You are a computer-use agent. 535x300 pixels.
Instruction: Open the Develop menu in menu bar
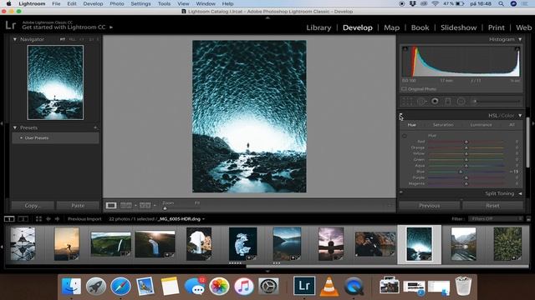[93, 3]
